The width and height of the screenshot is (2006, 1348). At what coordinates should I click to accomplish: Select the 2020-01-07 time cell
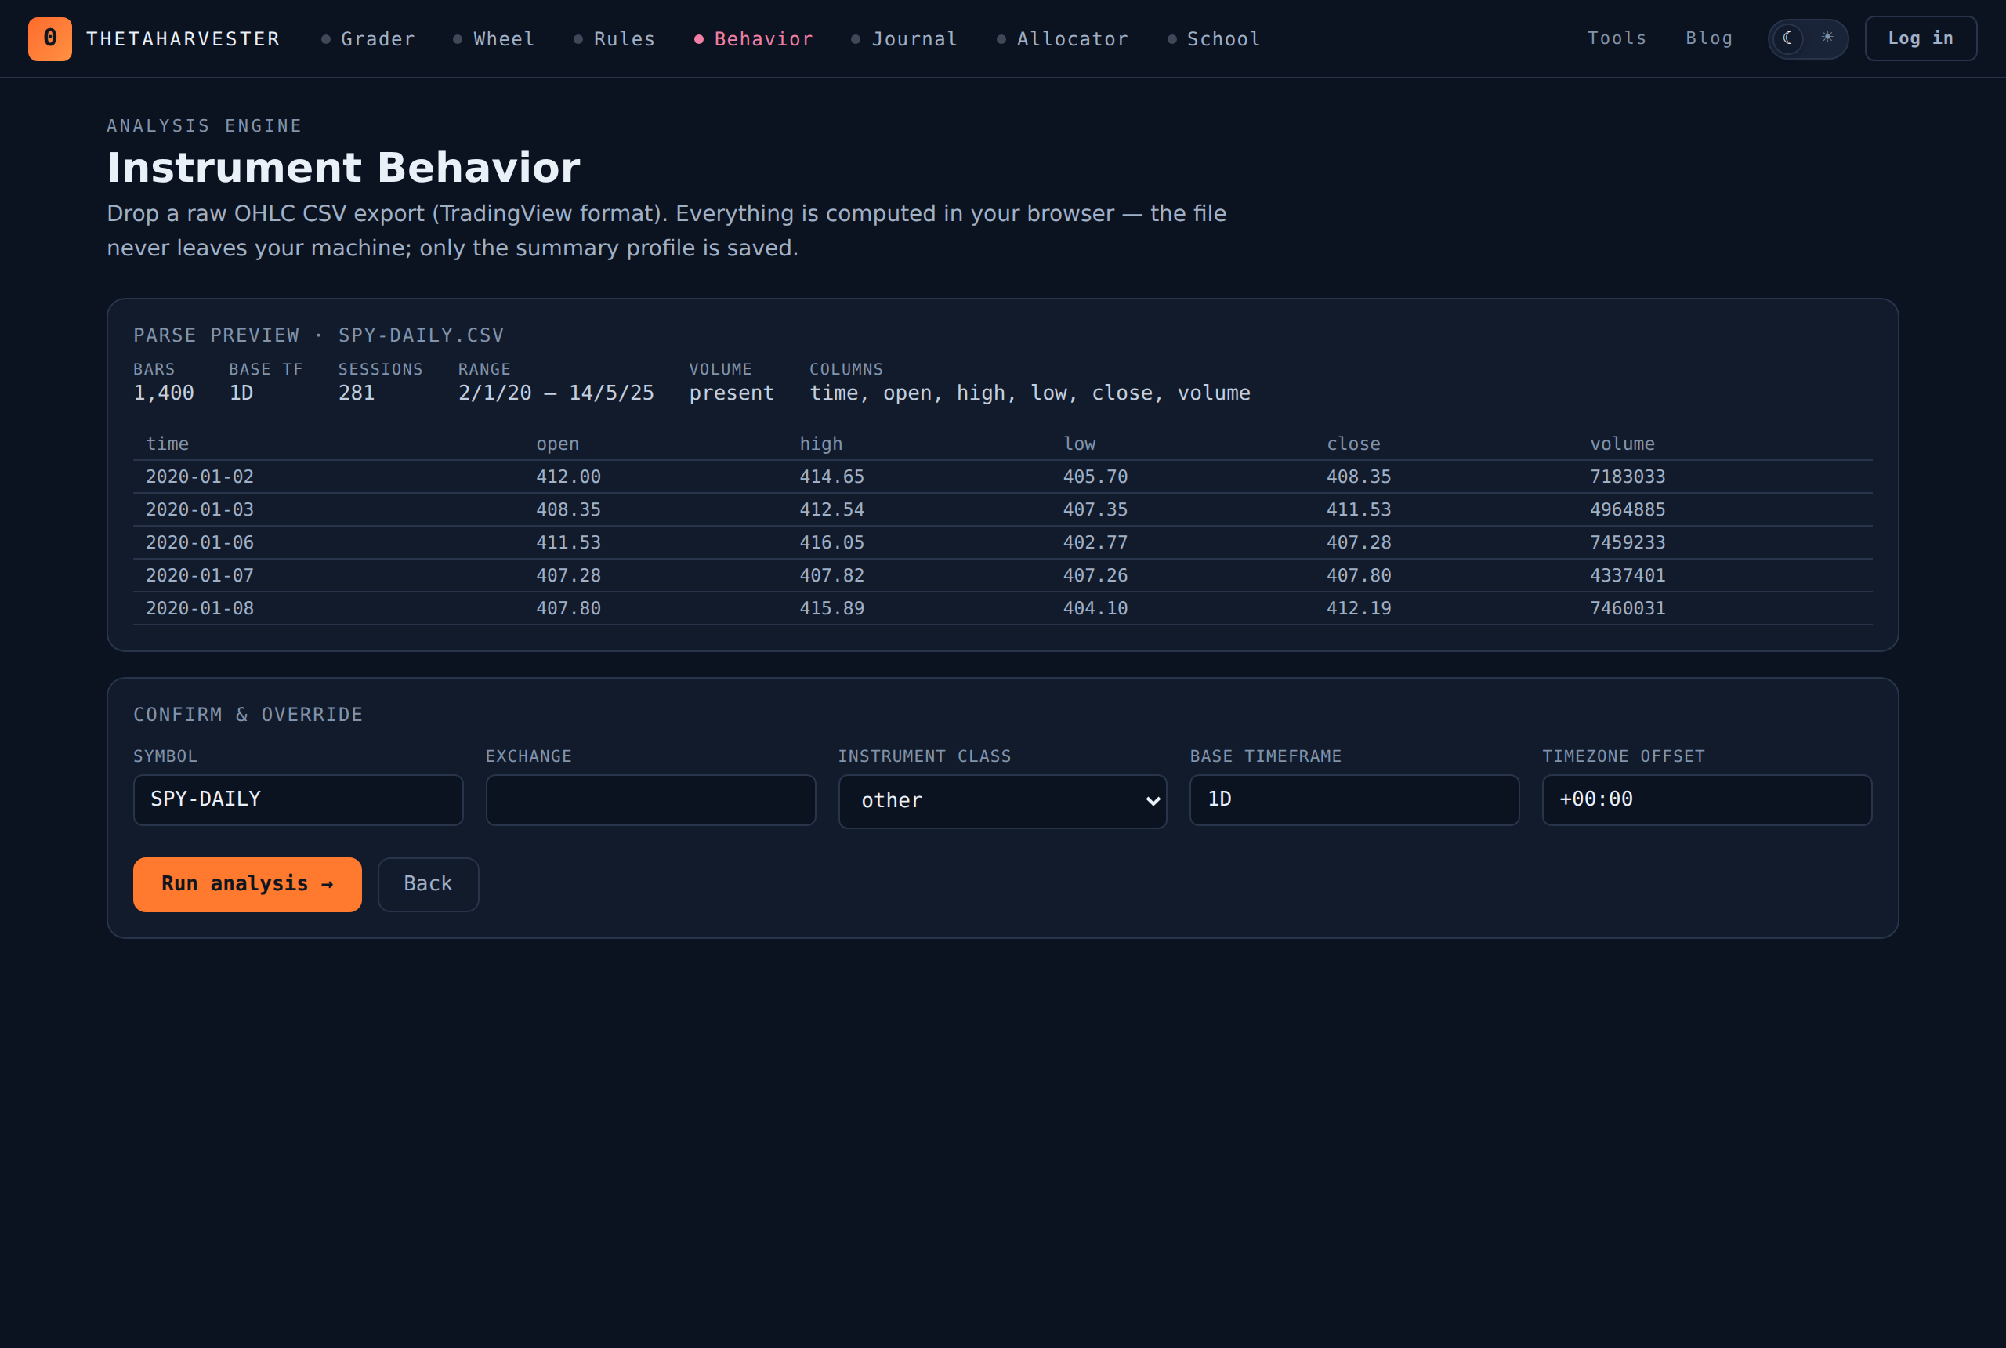pos(201,576)
